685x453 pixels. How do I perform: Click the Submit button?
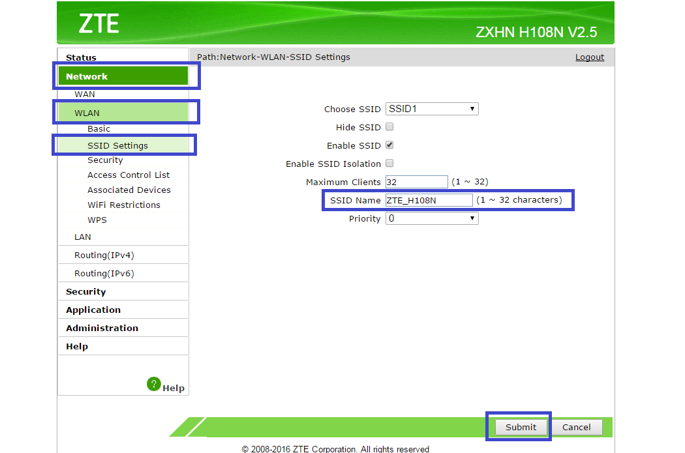521,427
